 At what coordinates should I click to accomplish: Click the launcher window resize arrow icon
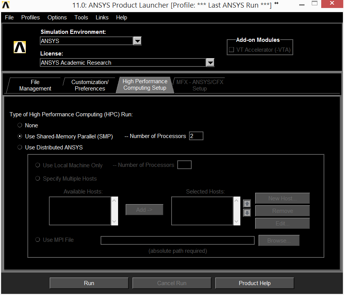tap(276, 3)
